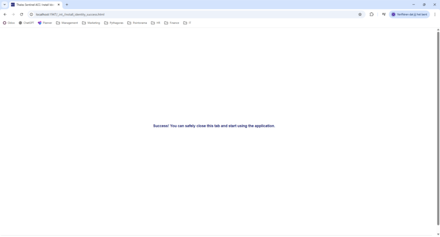Open the media controls icon
The image size is (440, 237).
[384, 14]
